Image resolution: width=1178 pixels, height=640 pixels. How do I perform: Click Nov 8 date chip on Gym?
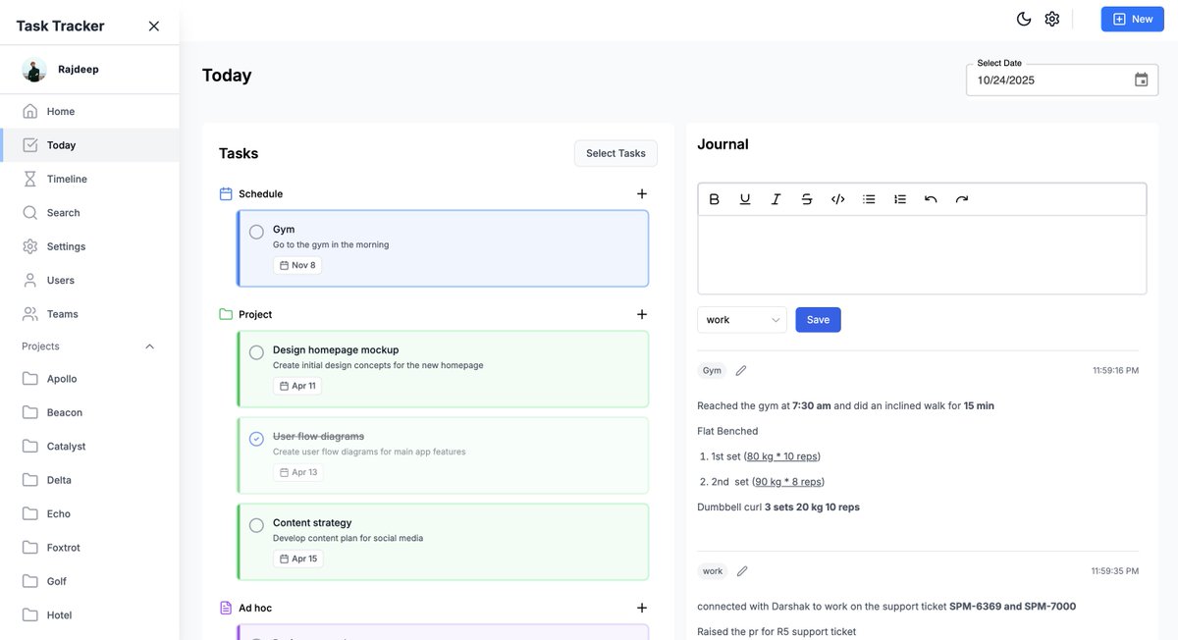[297, 265]
